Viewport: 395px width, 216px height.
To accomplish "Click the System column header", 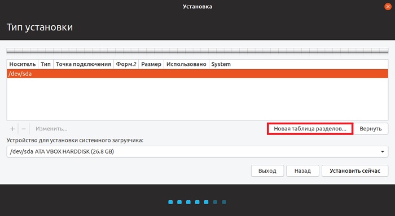I will click(x=299, y=64).
